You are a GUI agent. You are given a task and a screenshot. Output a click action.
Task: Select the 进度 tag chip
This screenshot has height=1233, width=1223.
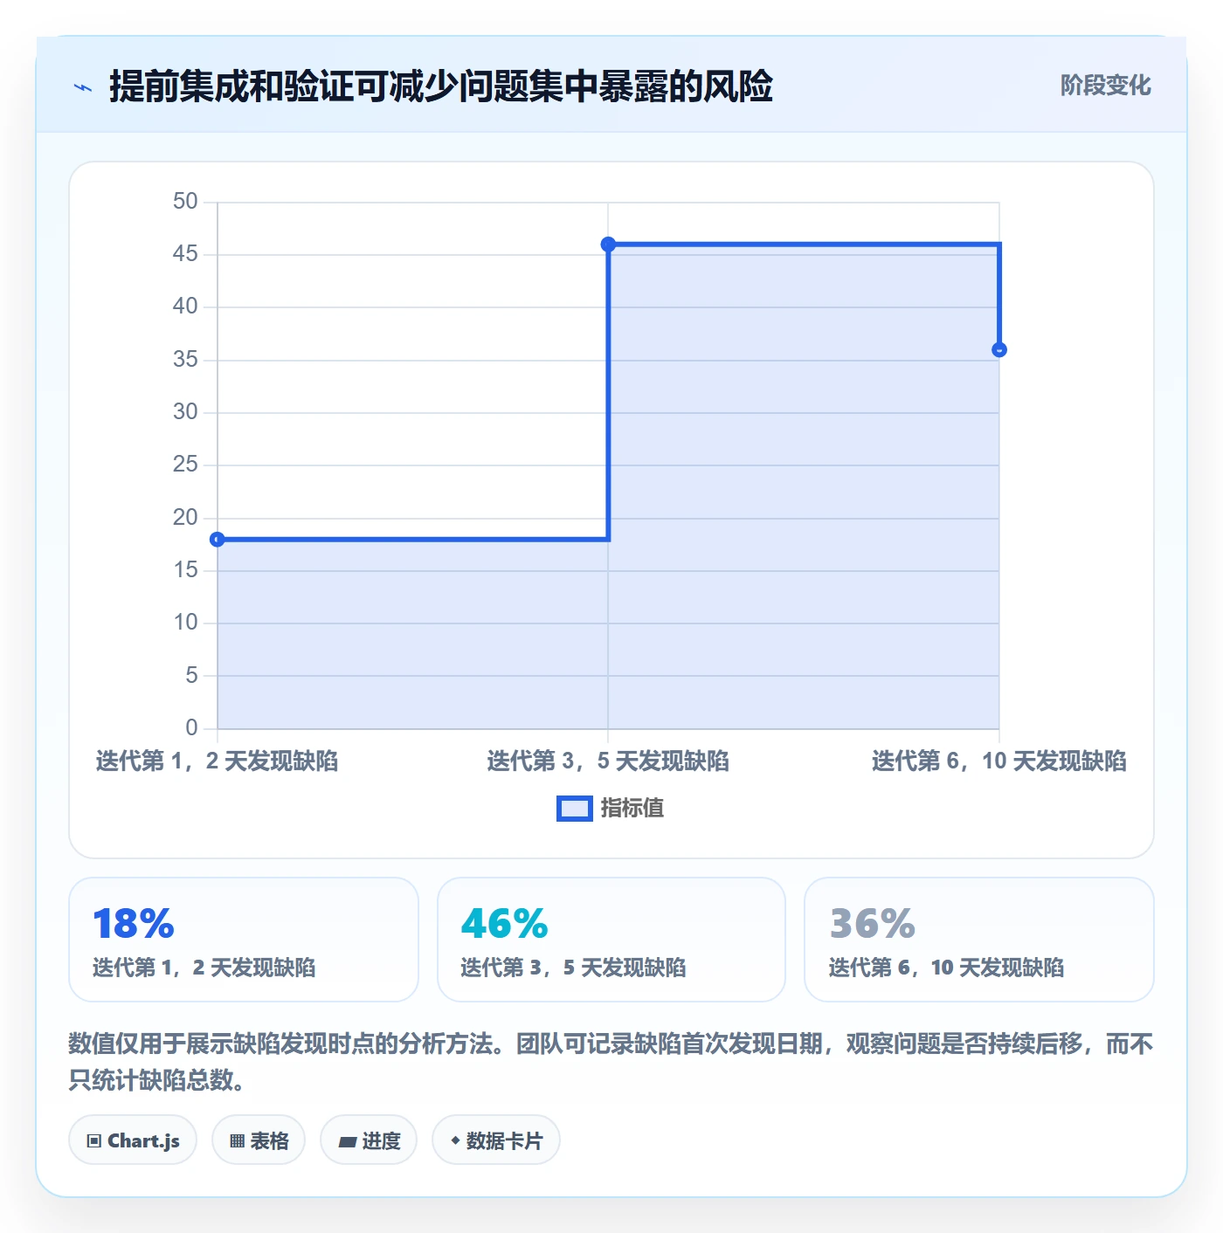(x=369, y=1140)
